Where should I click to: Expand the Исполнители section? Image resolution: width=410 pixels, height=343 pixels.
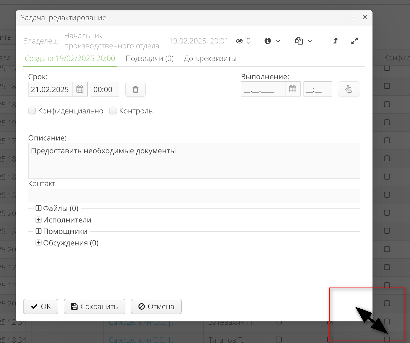[x=39, y=220]
